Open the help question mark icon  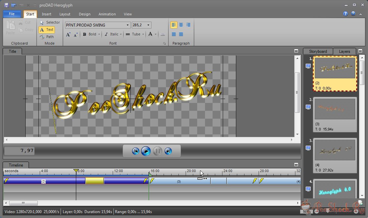coord(345,14)
